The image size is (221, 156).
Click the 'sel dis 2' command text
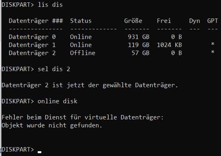point(54,69)
